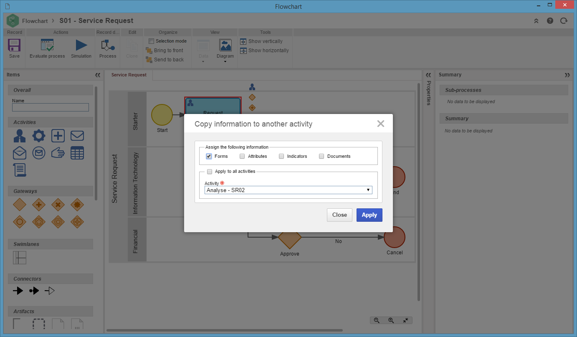Click the Apply button
The width and height of the screenshot is (577, 337).
[369, 215]
